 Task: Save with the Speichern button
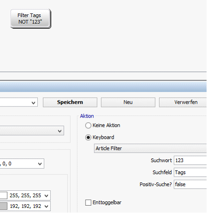tap(70, 102)
